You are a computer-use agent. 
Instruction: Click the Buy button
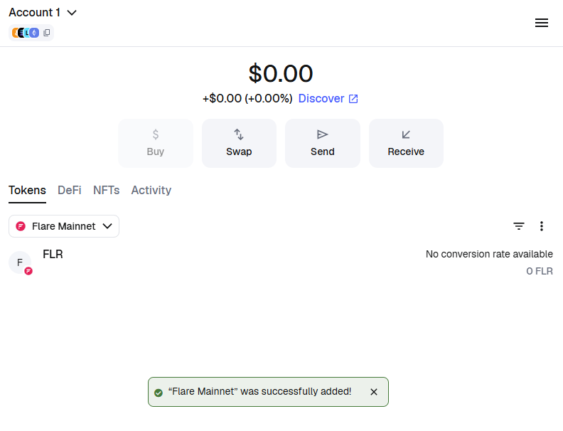pyautogui.click(x=156, y=143)
